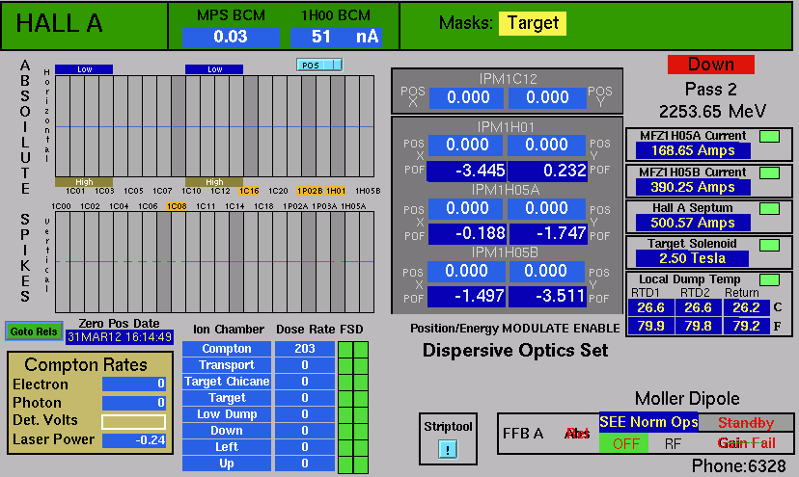Click the Low Dump ion chamber label
799x477 pixels.
pyautogui.click(x=227, y=414)
